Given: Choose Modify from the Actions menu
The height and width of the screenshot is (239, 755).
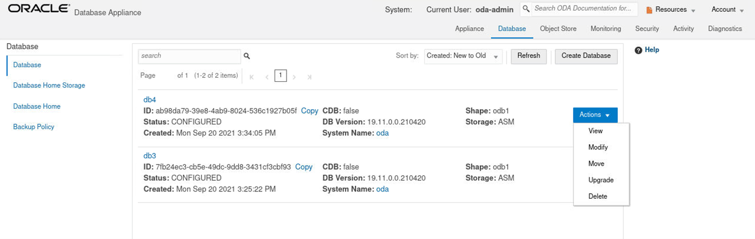Looking at the screenshot, I should click(598, 147).
